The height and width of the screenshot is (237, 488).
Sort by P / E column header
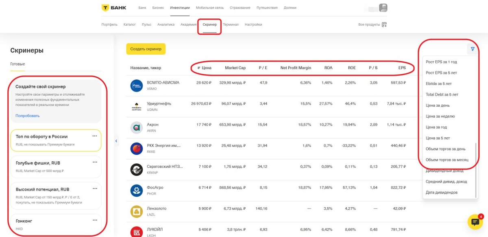[x=263, y=68]
